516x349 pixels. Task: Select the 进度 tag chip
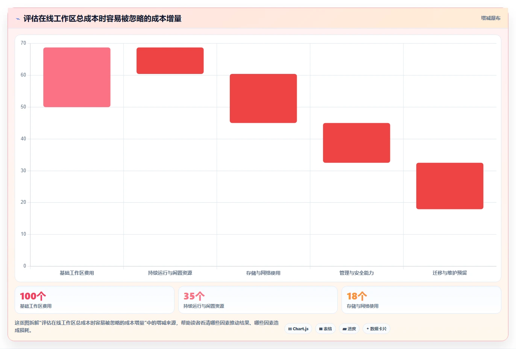click(349, 329)
